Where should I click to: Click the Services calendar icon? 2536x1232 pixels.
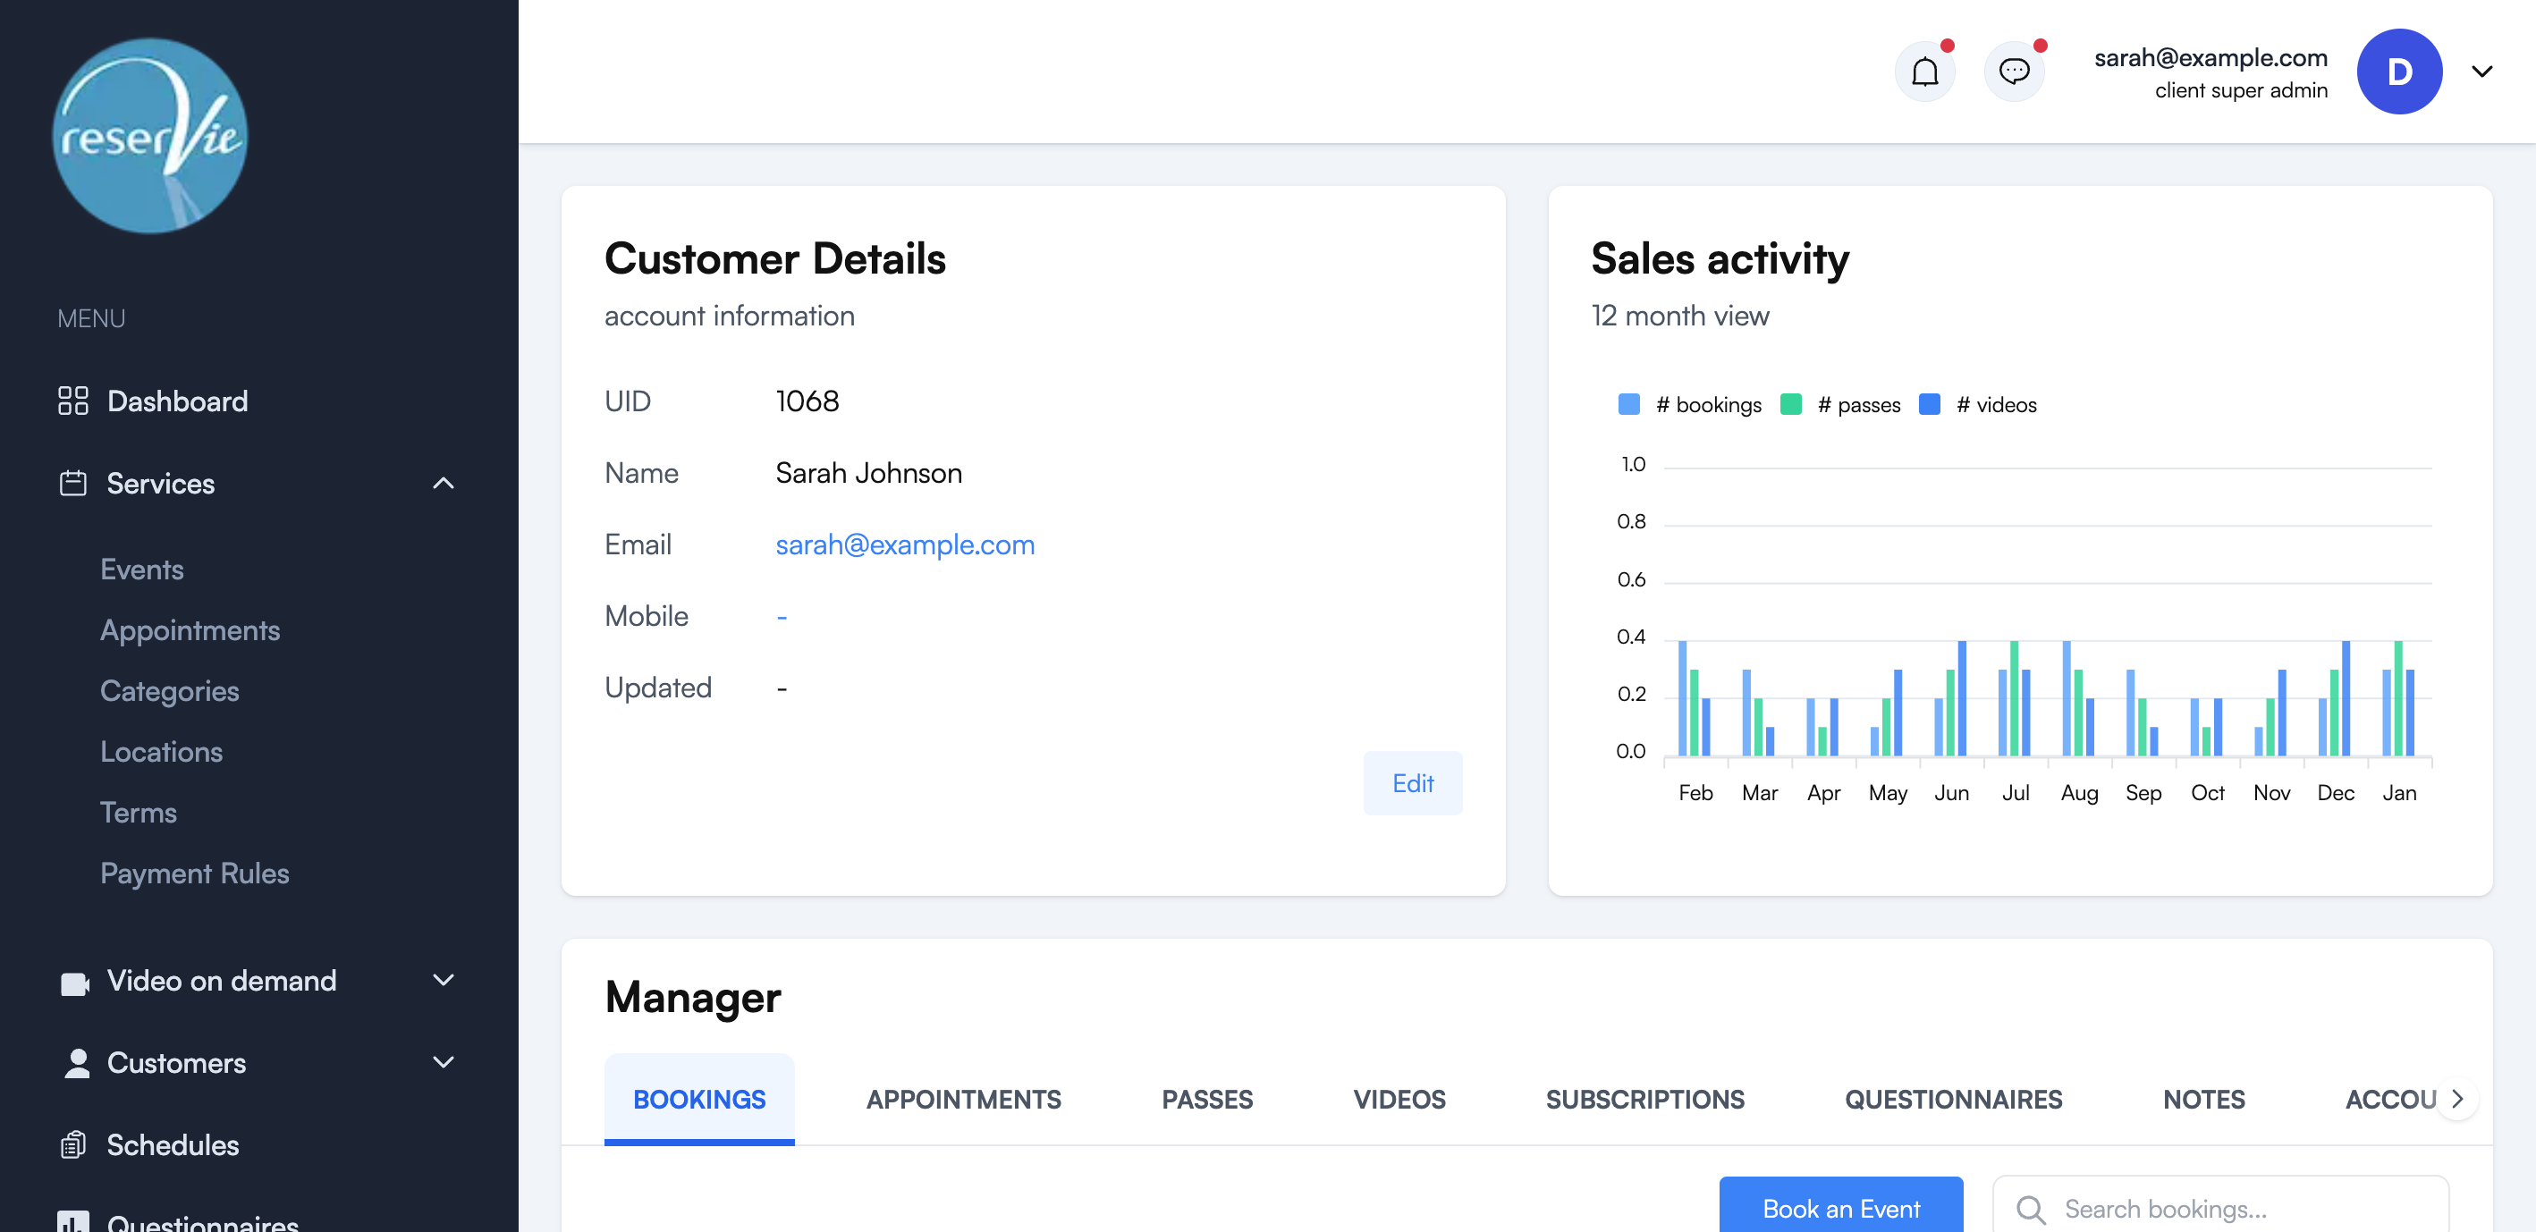click(72, 483)
